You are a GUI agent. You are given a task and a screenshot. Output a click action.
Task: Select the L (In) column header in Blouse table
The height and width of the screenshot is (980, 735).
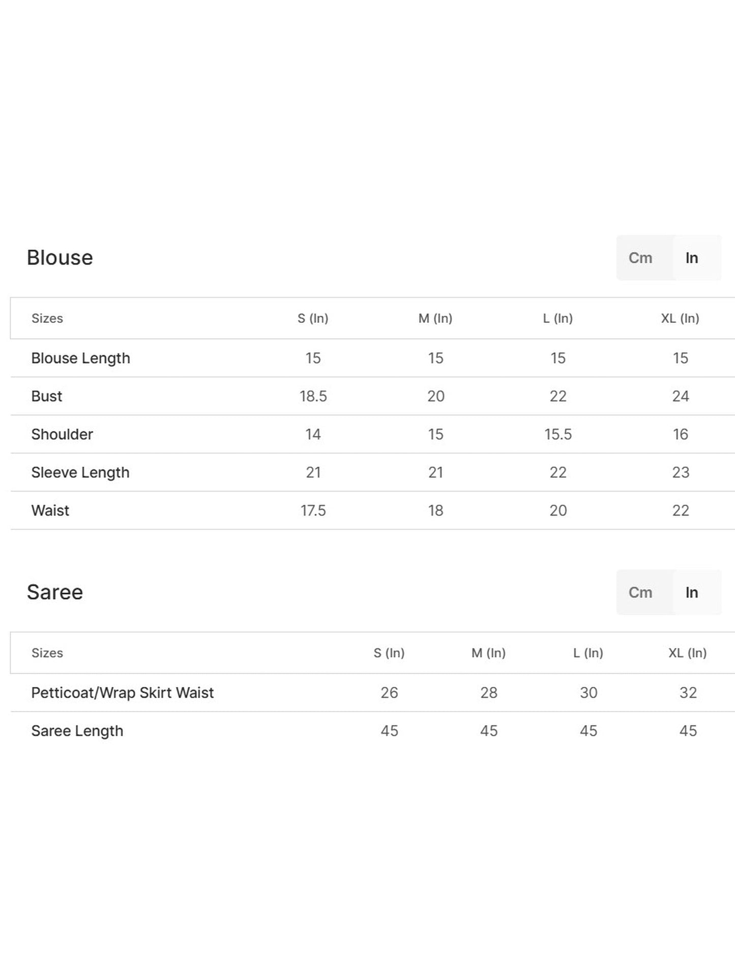(x=557, y=318)
